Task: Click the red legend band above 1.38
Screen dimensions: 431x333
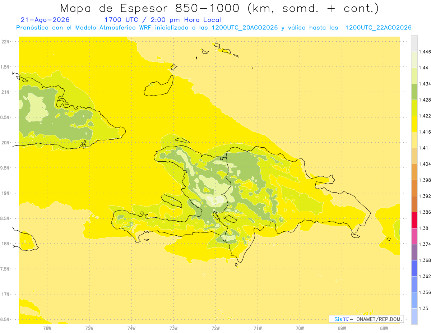Action: click(x=414, y=220)
